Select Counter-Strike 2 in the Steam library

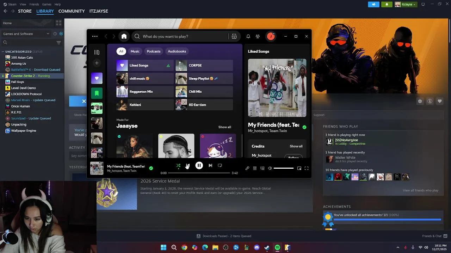[32, 76]
